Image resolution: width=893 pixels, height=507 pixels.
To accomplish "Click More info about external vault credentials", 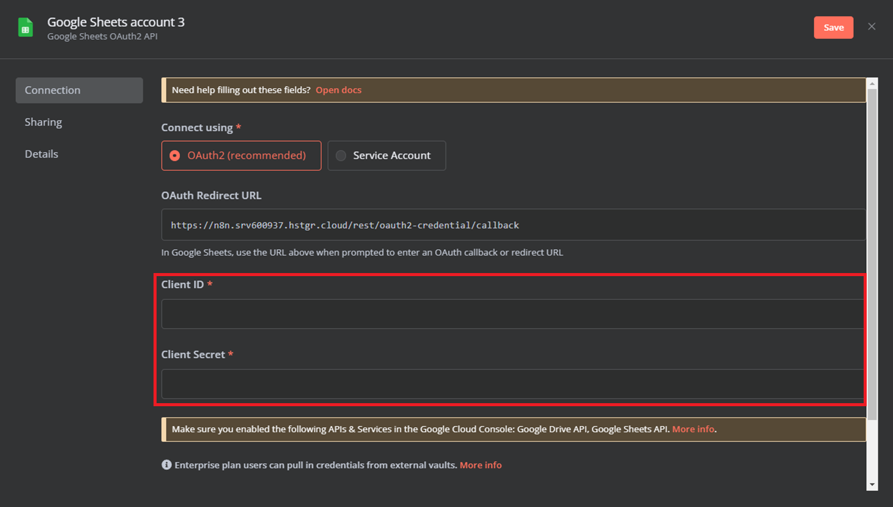I will (481, 465).
